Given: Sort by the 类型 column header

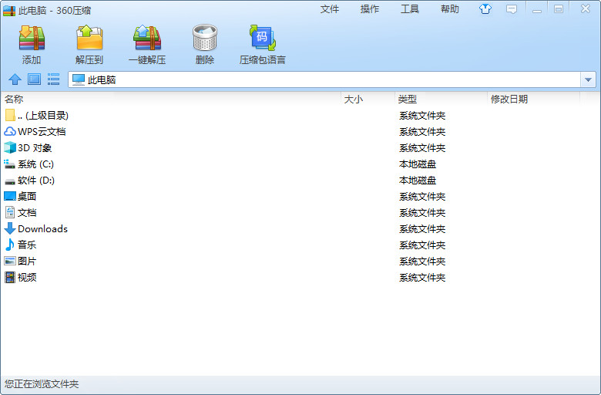Looking at the screenshot, I should pos(407,99).
